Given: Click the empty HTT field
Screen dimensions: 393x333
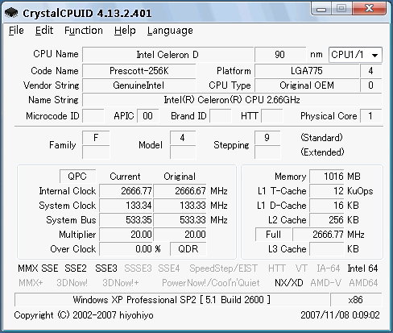Looking at the screenshot, I should point(272,116).
